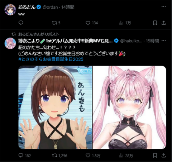Open the left image with brown-haired character
172x162 pixels.
pyautogui.click(x=55, y=107)
